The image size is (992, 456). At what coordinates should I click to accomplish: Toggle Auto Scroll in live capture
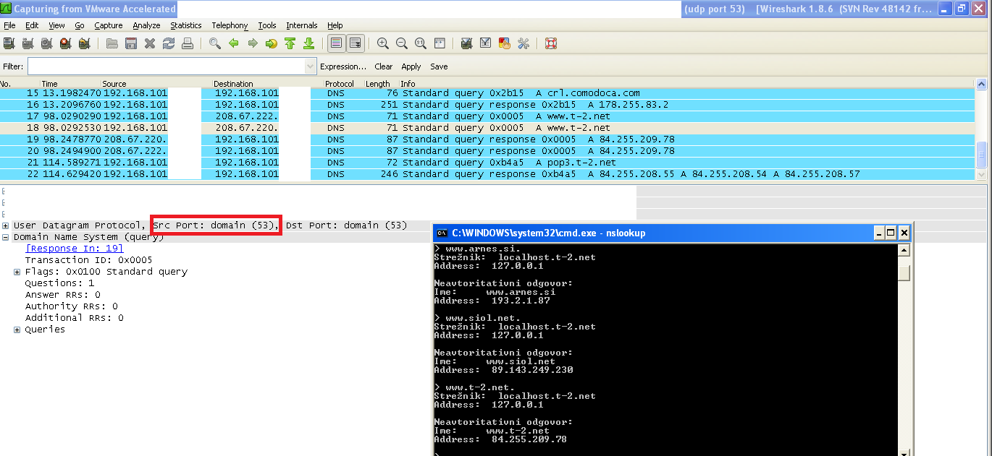tap(355, 43)
